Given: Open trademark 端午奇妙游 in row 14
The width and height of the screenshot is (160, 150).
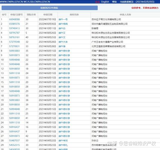Looking at the screenshot, I should point(64,78).
